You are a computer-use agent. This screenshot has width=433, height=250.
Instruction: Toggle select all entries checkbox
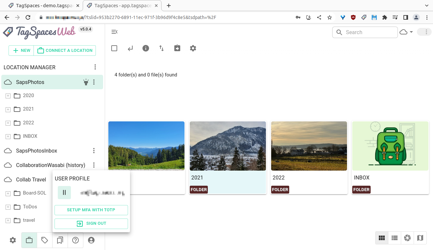(114, 48)
